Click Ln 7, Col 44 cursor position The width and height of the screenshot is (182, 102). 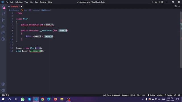[111, 95]
